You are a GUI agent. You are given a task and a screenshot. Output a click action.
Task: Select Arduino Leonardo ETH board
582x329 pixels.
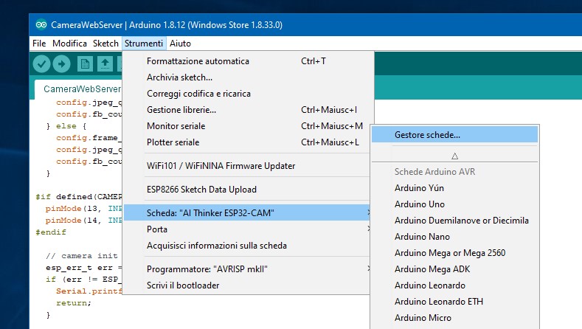click(454, 302)
